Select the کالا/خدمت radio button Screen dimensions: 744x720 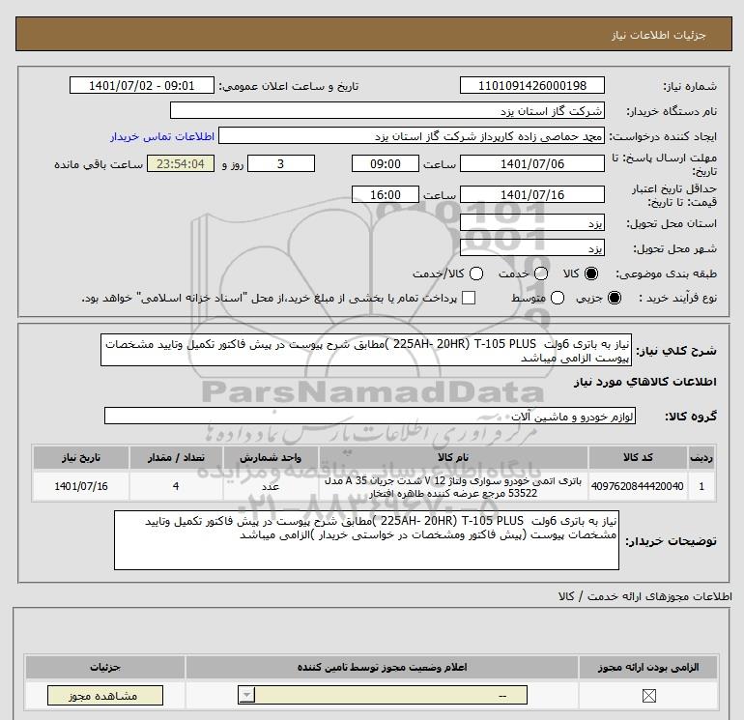click(x=476, y=274)
